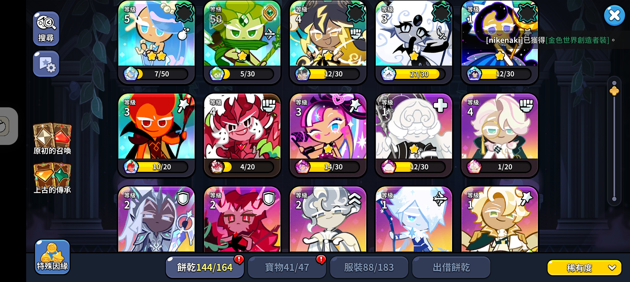Screen dimensions: 630x282
Task: Close the cookie collection screen
Action: [x=614, y=15]
